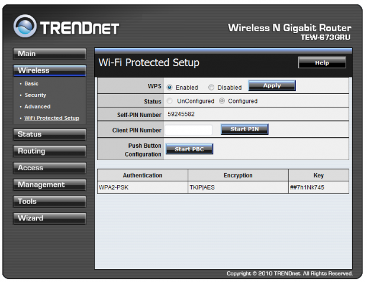Image resolution: width=367 pixels, height=282 pixels.
Task: Click the TRENDnet brand wordmark
Action: pyautogui.click(x=80, y=28)
